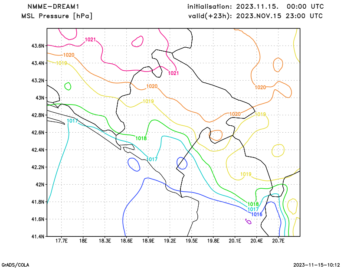This screenshot has height=268, width=347.
Task: Click the '17.7E' longitude label
Action: (62, 241)
